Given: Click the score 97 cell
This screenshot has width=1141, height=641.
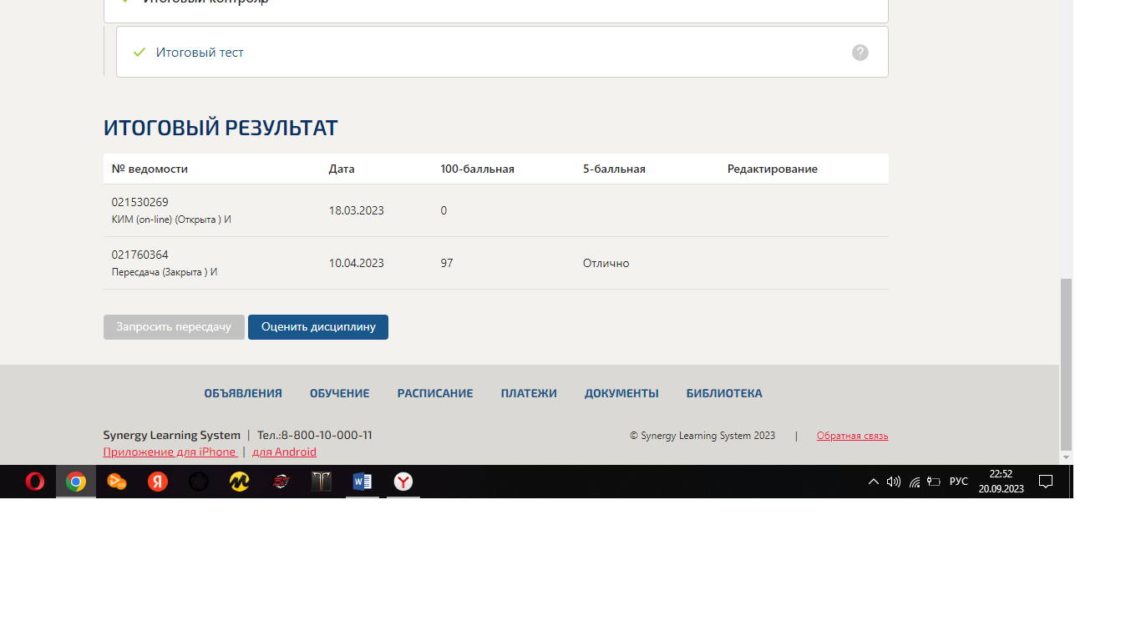Looking at the screenshot, I should click(447, 263).
